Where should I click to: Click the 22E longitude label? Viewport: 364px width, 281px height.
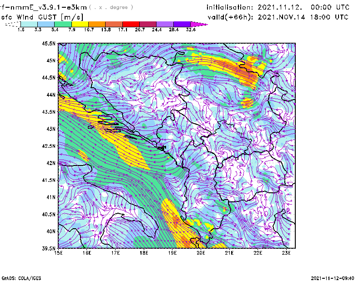pyautogui.click(x=258, y=253)
